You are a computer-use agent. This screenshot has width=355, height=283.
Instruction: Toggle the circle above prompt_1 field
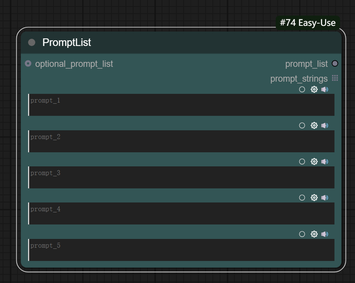302,89
